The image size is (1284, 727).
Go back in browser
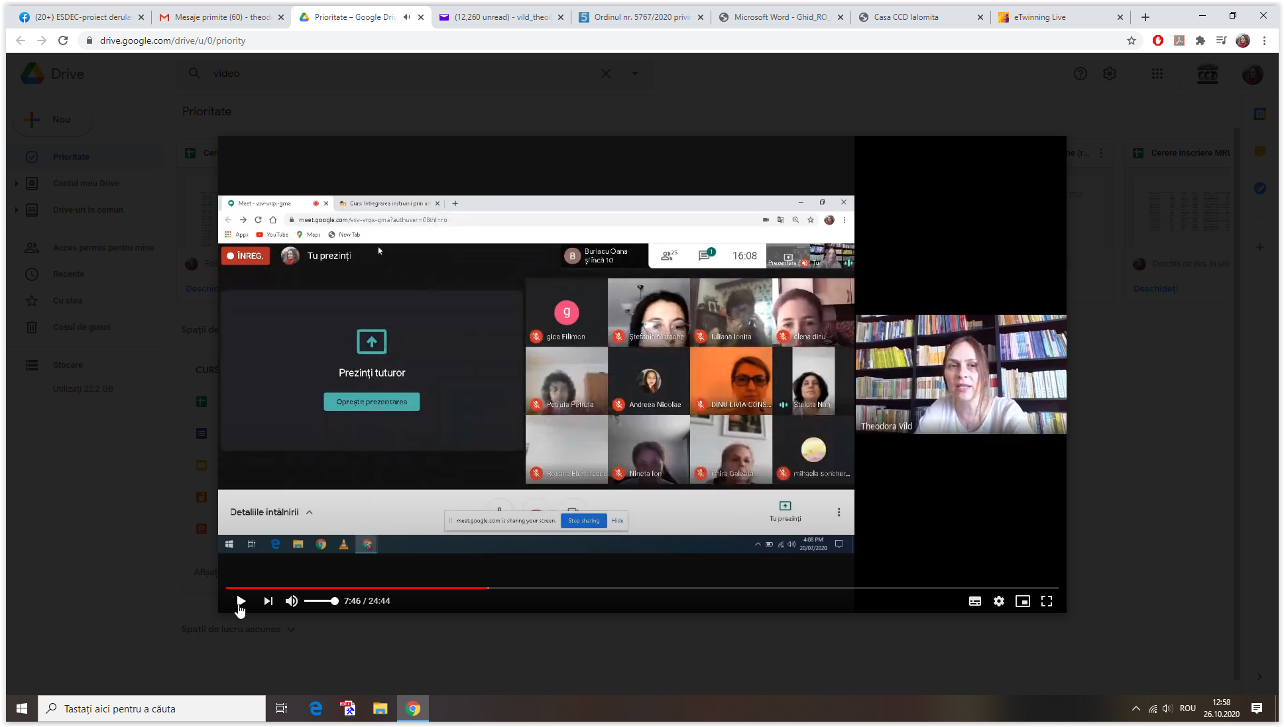coord(21,40)
